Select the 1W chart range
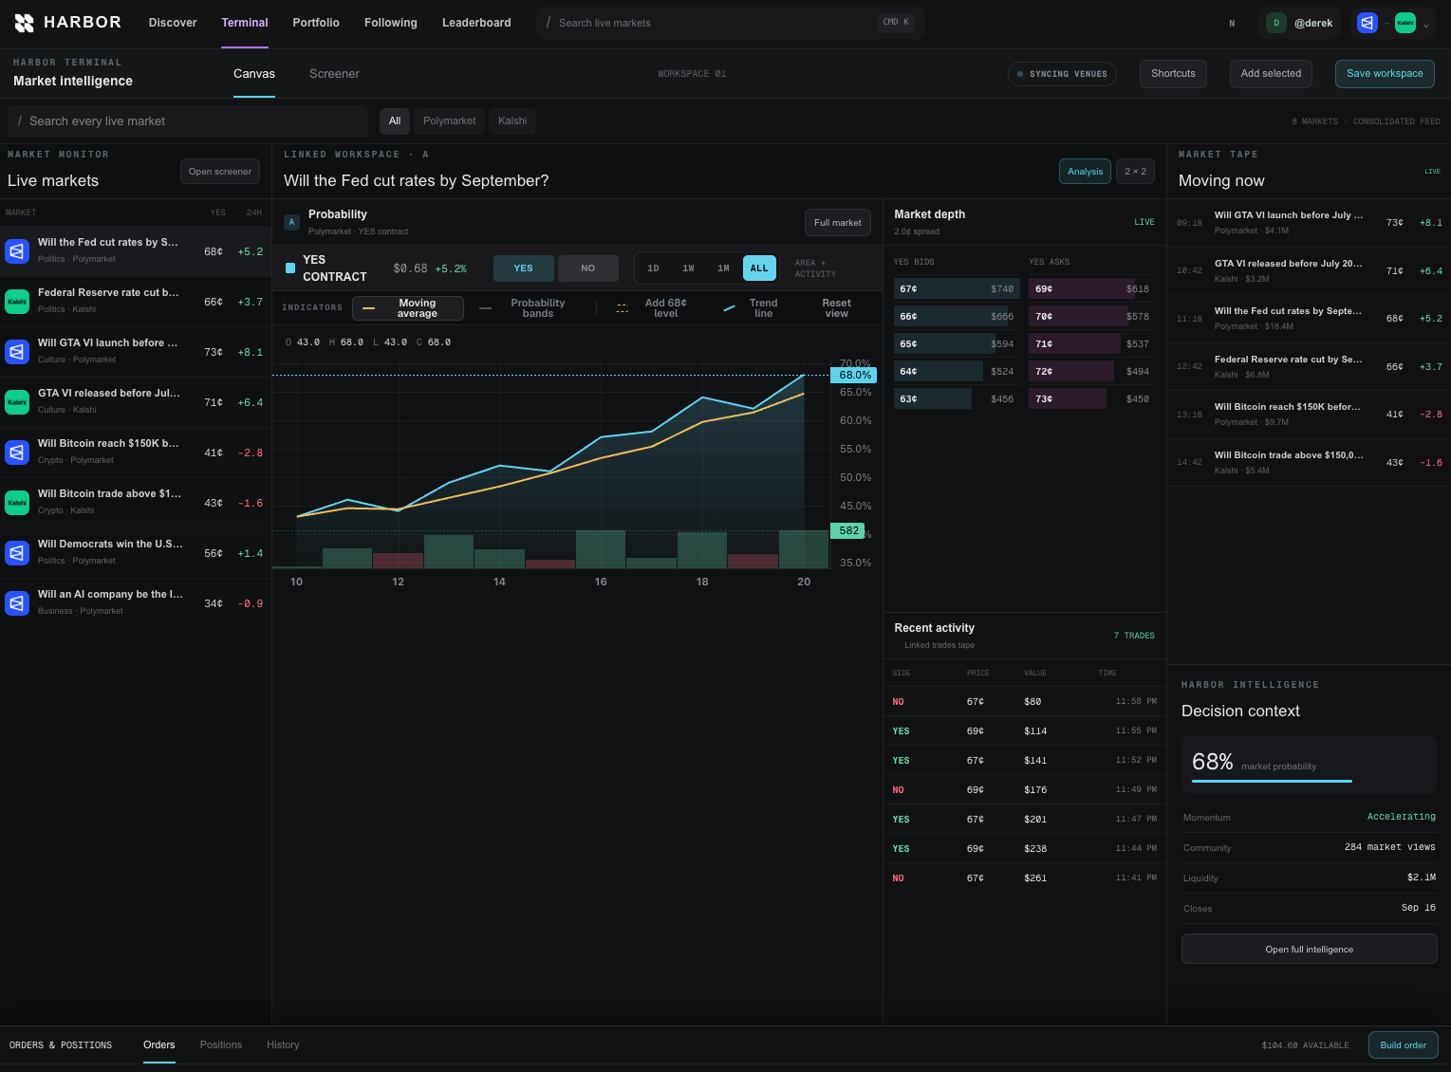Image resolution: width=1451 pixels, height=1072 pixels. (x=688, y=268)
